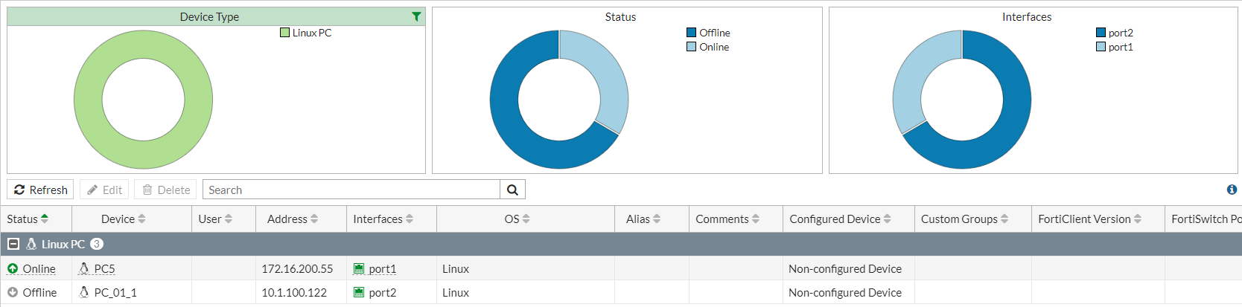Image resolution: width=1242 pixels, height=307 pixels.
Task: Sort by Device column
Action: [141, 219]
